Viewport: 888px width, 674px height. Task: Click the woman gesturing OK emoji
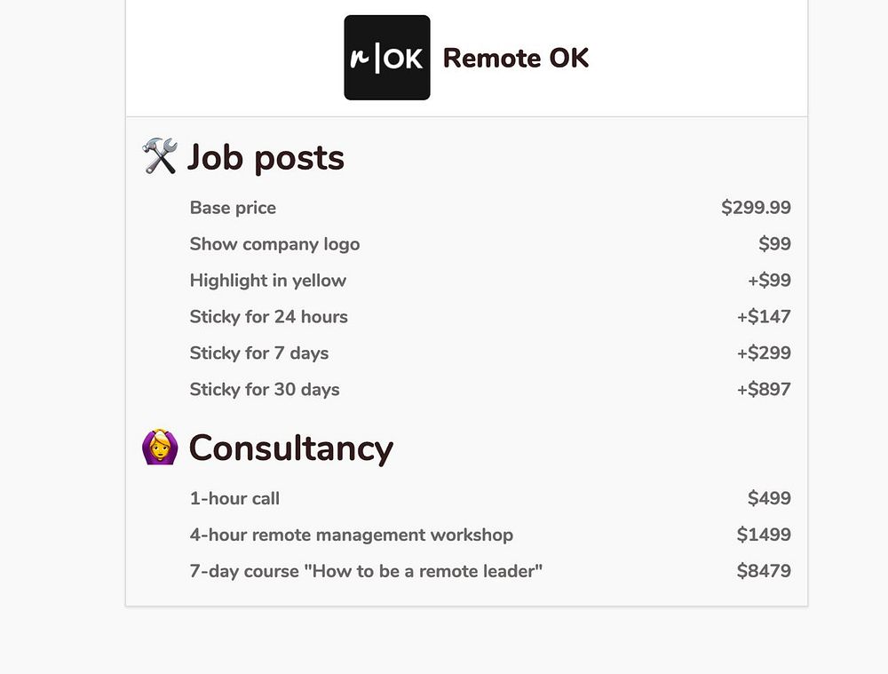[160, 448]
